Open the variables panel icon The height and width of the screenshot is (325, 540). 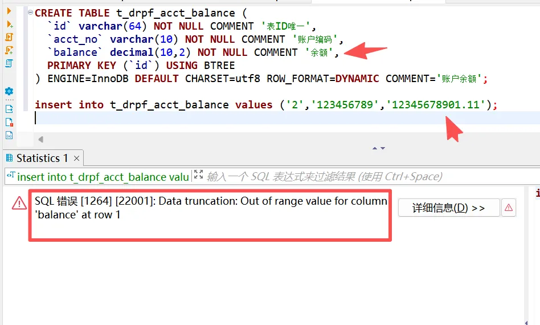click(x=9, y=136)
